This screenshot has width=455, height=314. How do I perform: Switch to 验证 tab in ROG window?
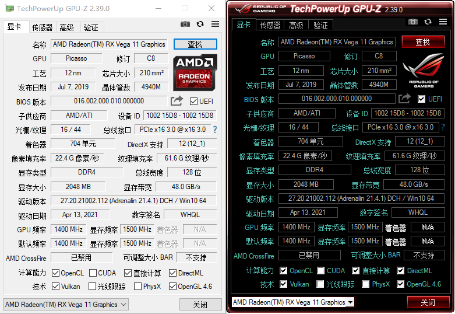click(320, 25)
